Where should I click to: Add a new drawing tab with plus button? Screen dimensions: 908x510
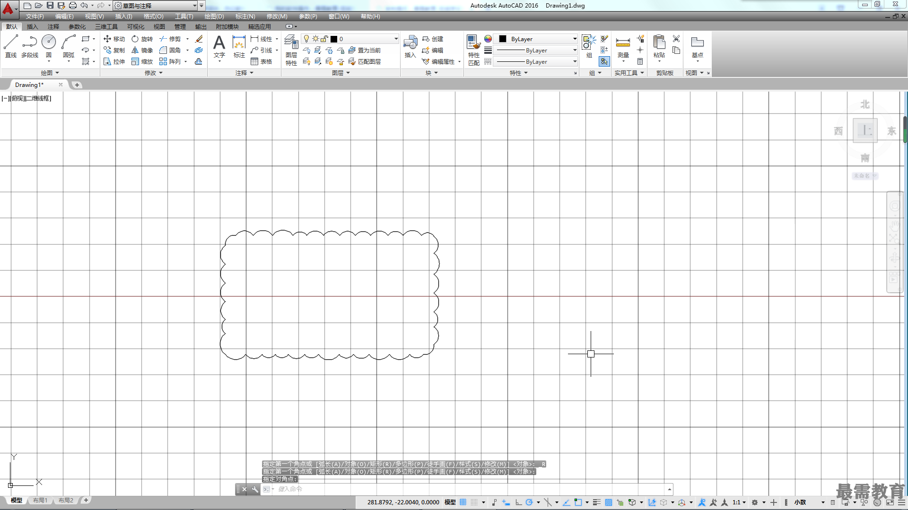[77, 85]
